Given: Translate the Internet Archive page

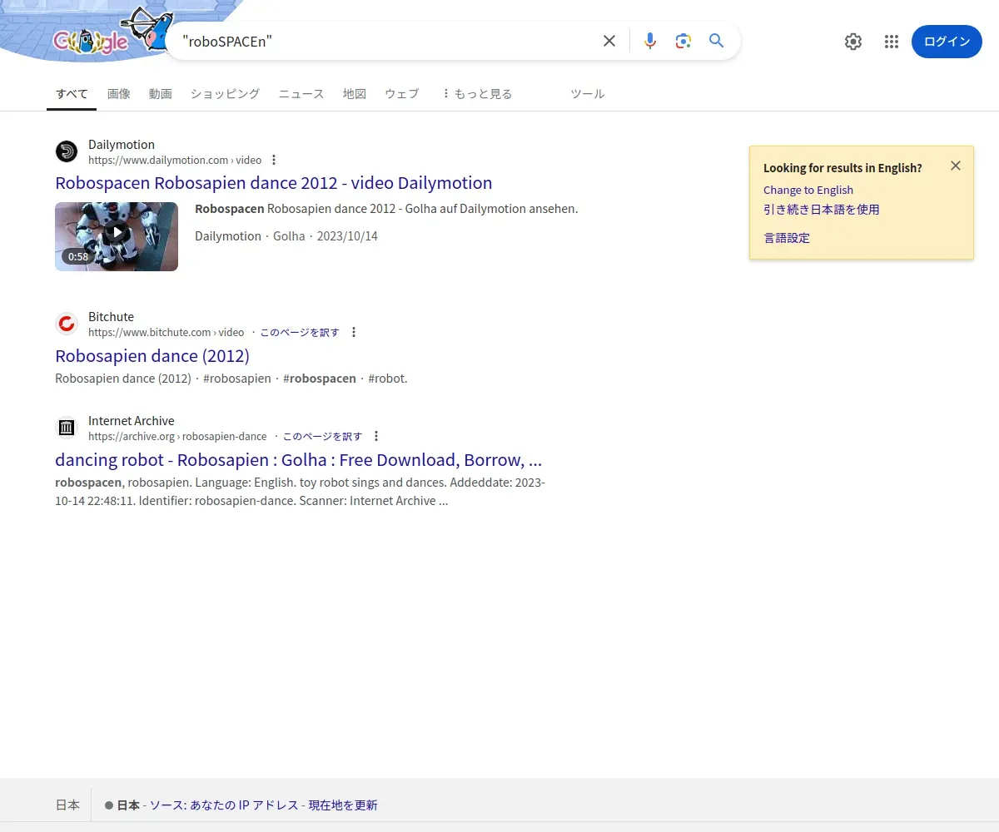Looking at the screenshot, I should (322, 436).
